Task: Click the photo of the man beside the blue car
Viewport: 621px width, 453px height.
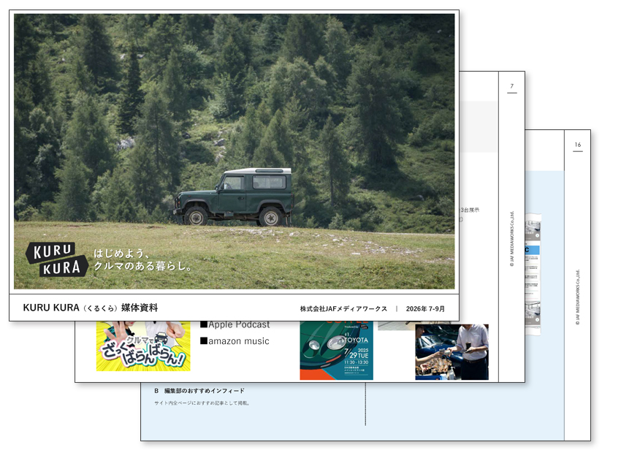Action: [x=452, y=352]
